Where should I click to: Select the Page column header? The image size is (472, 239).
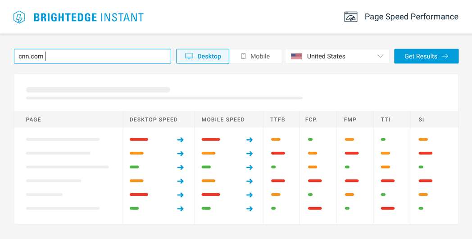click(33, 119)
